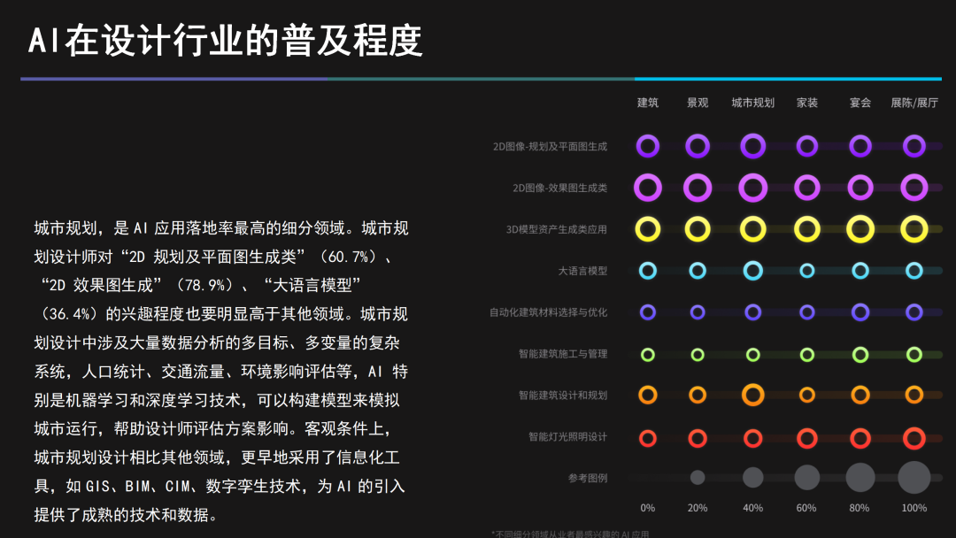Click the cyan 大语言模型 ring under 城市规划
The height and width of the screenshot is (538, 956).
tap(753, 271)
